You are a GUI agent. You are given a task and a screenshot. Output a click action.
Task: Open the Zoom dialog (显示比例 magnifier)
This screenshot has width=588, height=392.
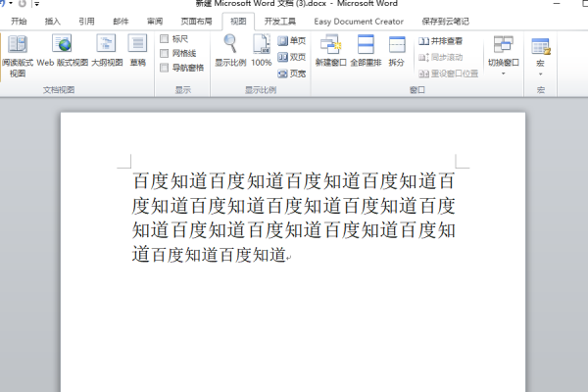[x=230, y=51]
